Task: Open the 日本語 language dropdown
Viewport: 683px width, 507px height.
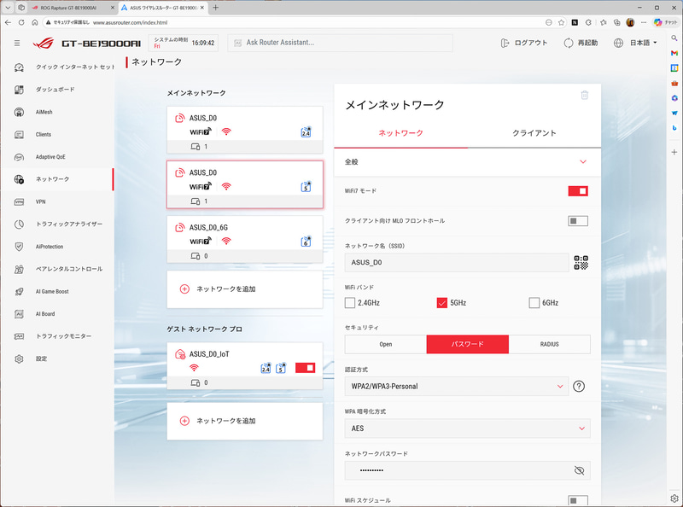Action: point(644,44)
